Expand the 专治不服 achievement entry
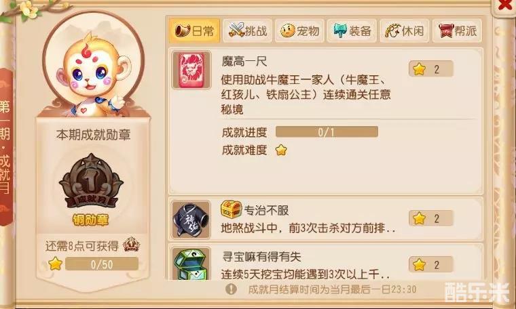Image resolution: width=516 pixels, height=309 pixels. (325, 219)
